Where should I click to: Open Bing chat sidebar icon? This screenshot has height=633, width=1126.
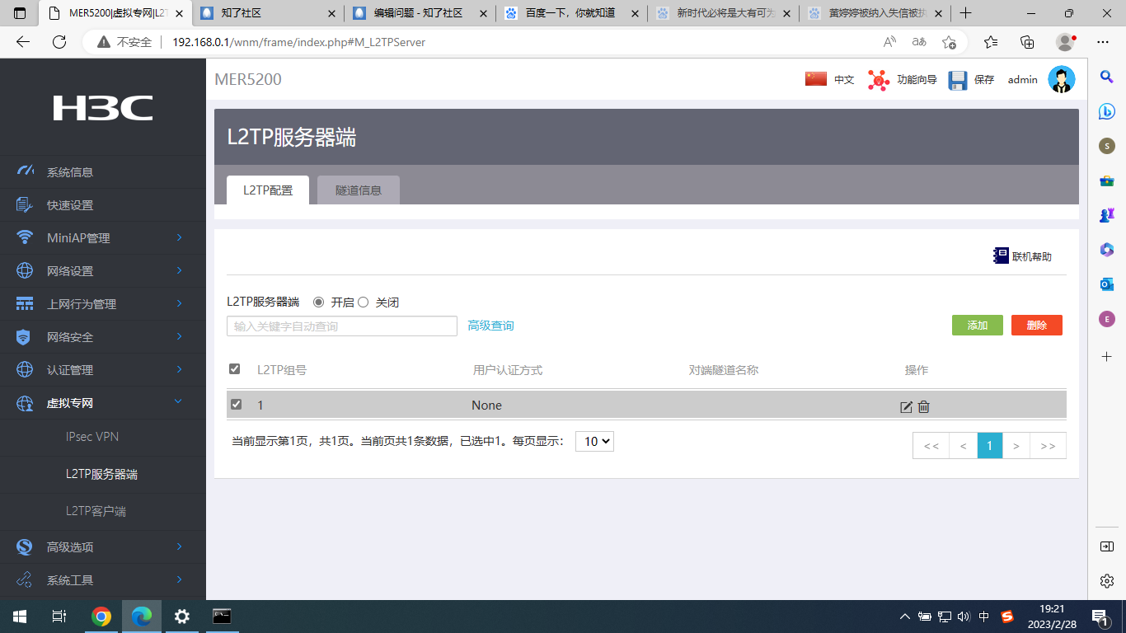tap(1107, 111)
